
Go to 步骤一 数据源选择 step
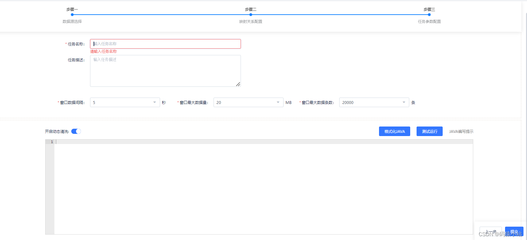click(x=72, y=15)
